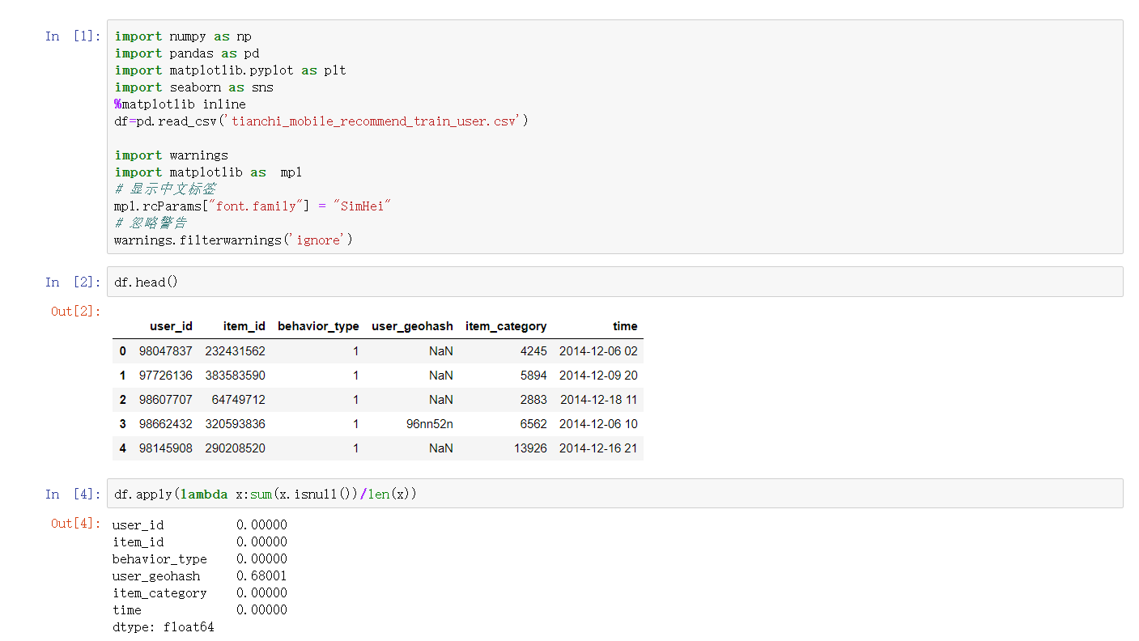Click the In [4] prompt label
The width and height of the screenshot is (1139, 641).
[73, 494]
